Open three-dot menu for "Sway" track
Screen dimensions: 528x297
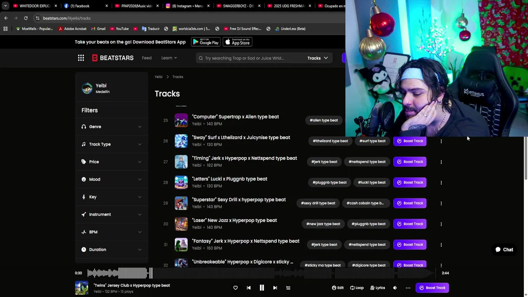441,141
